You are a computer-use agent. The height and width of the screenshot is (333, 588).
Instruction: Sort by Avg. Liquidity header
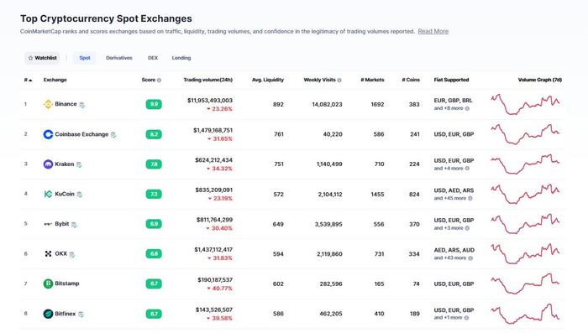point(268,80)
